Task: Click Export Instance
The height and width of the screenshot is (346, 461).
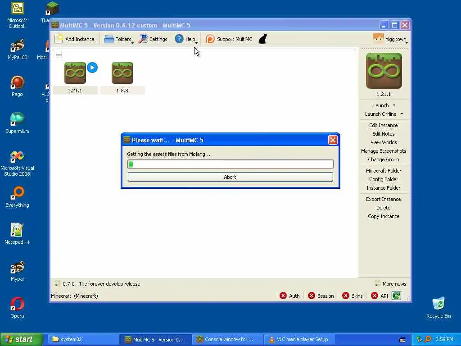Action: click(x=384, y=199)
